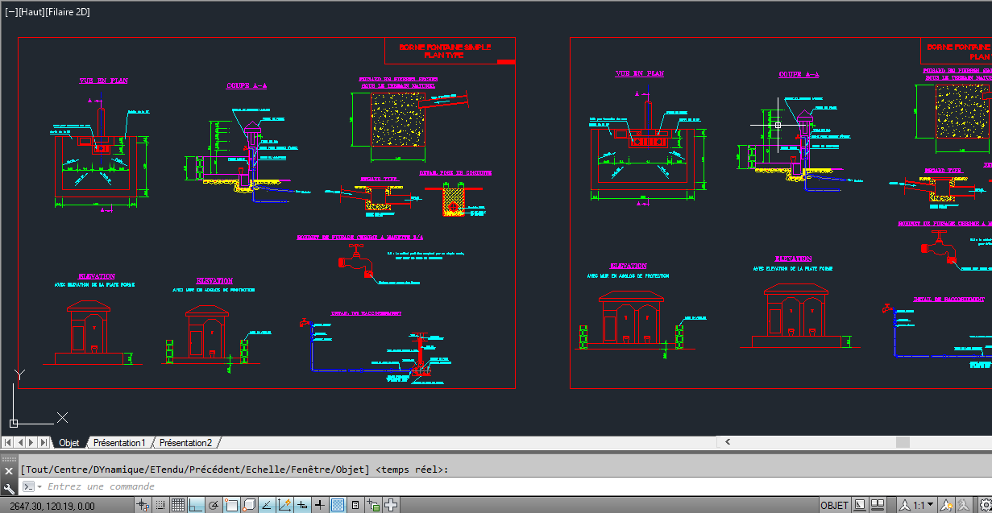Image resolution: width=992 pixels, height=513 pixels.
Task: Open the status bar customization gear
Action: pos(986,504)
